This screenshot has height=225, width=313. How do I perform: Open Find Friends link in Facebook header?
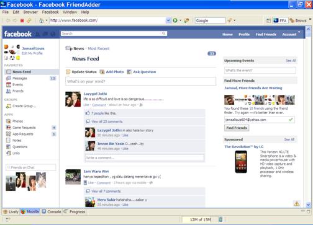[x=266, y=34]
